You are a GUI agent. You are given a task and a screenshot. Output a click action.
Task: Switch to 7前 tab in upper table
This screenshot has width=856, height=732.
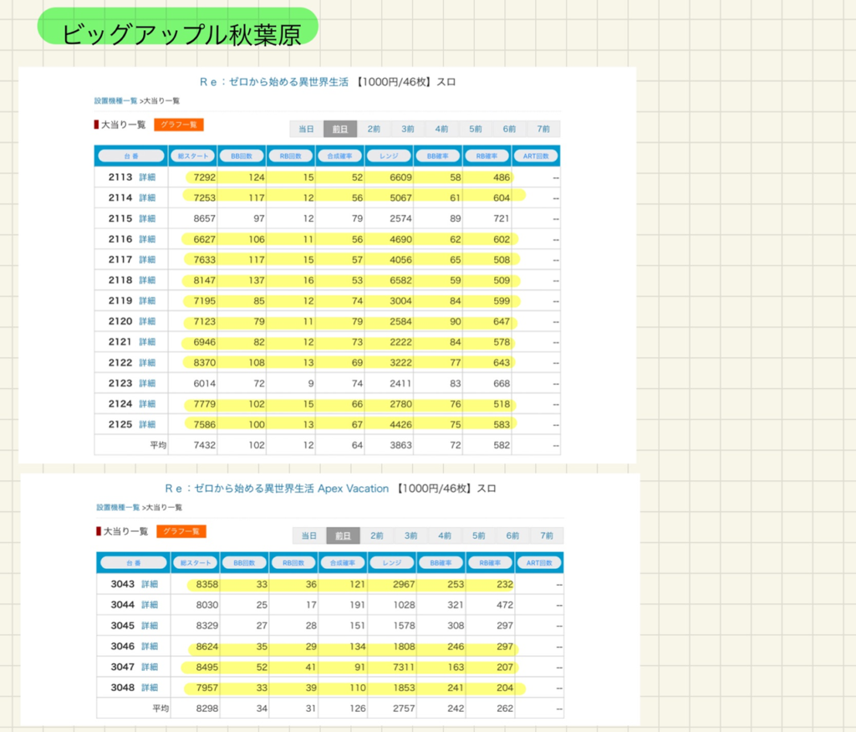[543, 129]
